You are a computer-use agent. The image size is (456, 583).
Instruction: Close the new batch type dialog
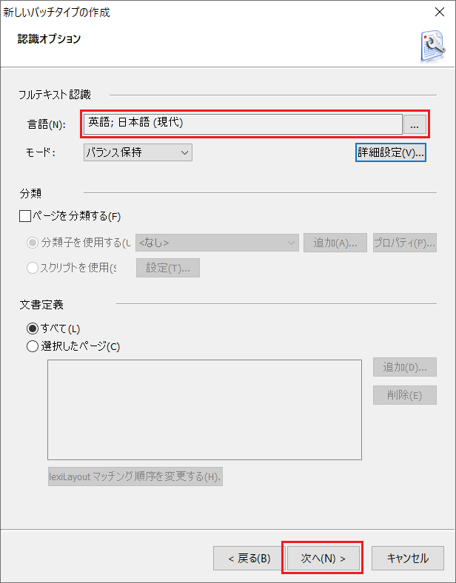coord(440,12)
